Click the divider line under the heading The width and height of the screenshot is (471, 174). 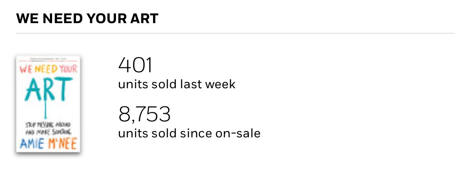pyautogui.click(x=235, y=33)
